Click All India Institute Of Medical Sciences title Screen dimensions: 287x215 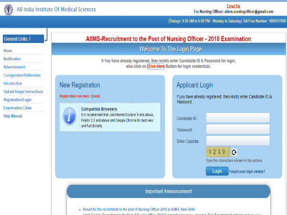(56, 10)
